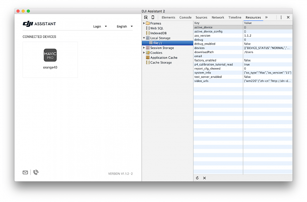The image size is (307, 202).
Task: Select the test_server_enabled key
Action: click(x=208, y=77)
